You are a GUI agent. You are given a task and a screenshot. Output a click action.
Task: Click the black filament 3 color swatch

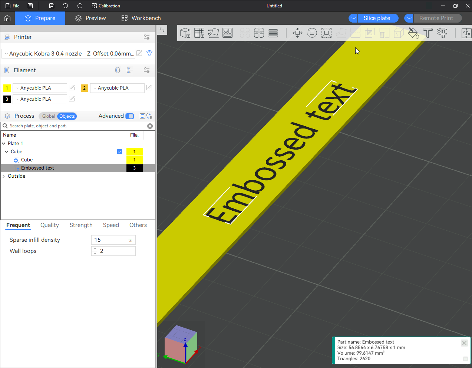[7, 99]
